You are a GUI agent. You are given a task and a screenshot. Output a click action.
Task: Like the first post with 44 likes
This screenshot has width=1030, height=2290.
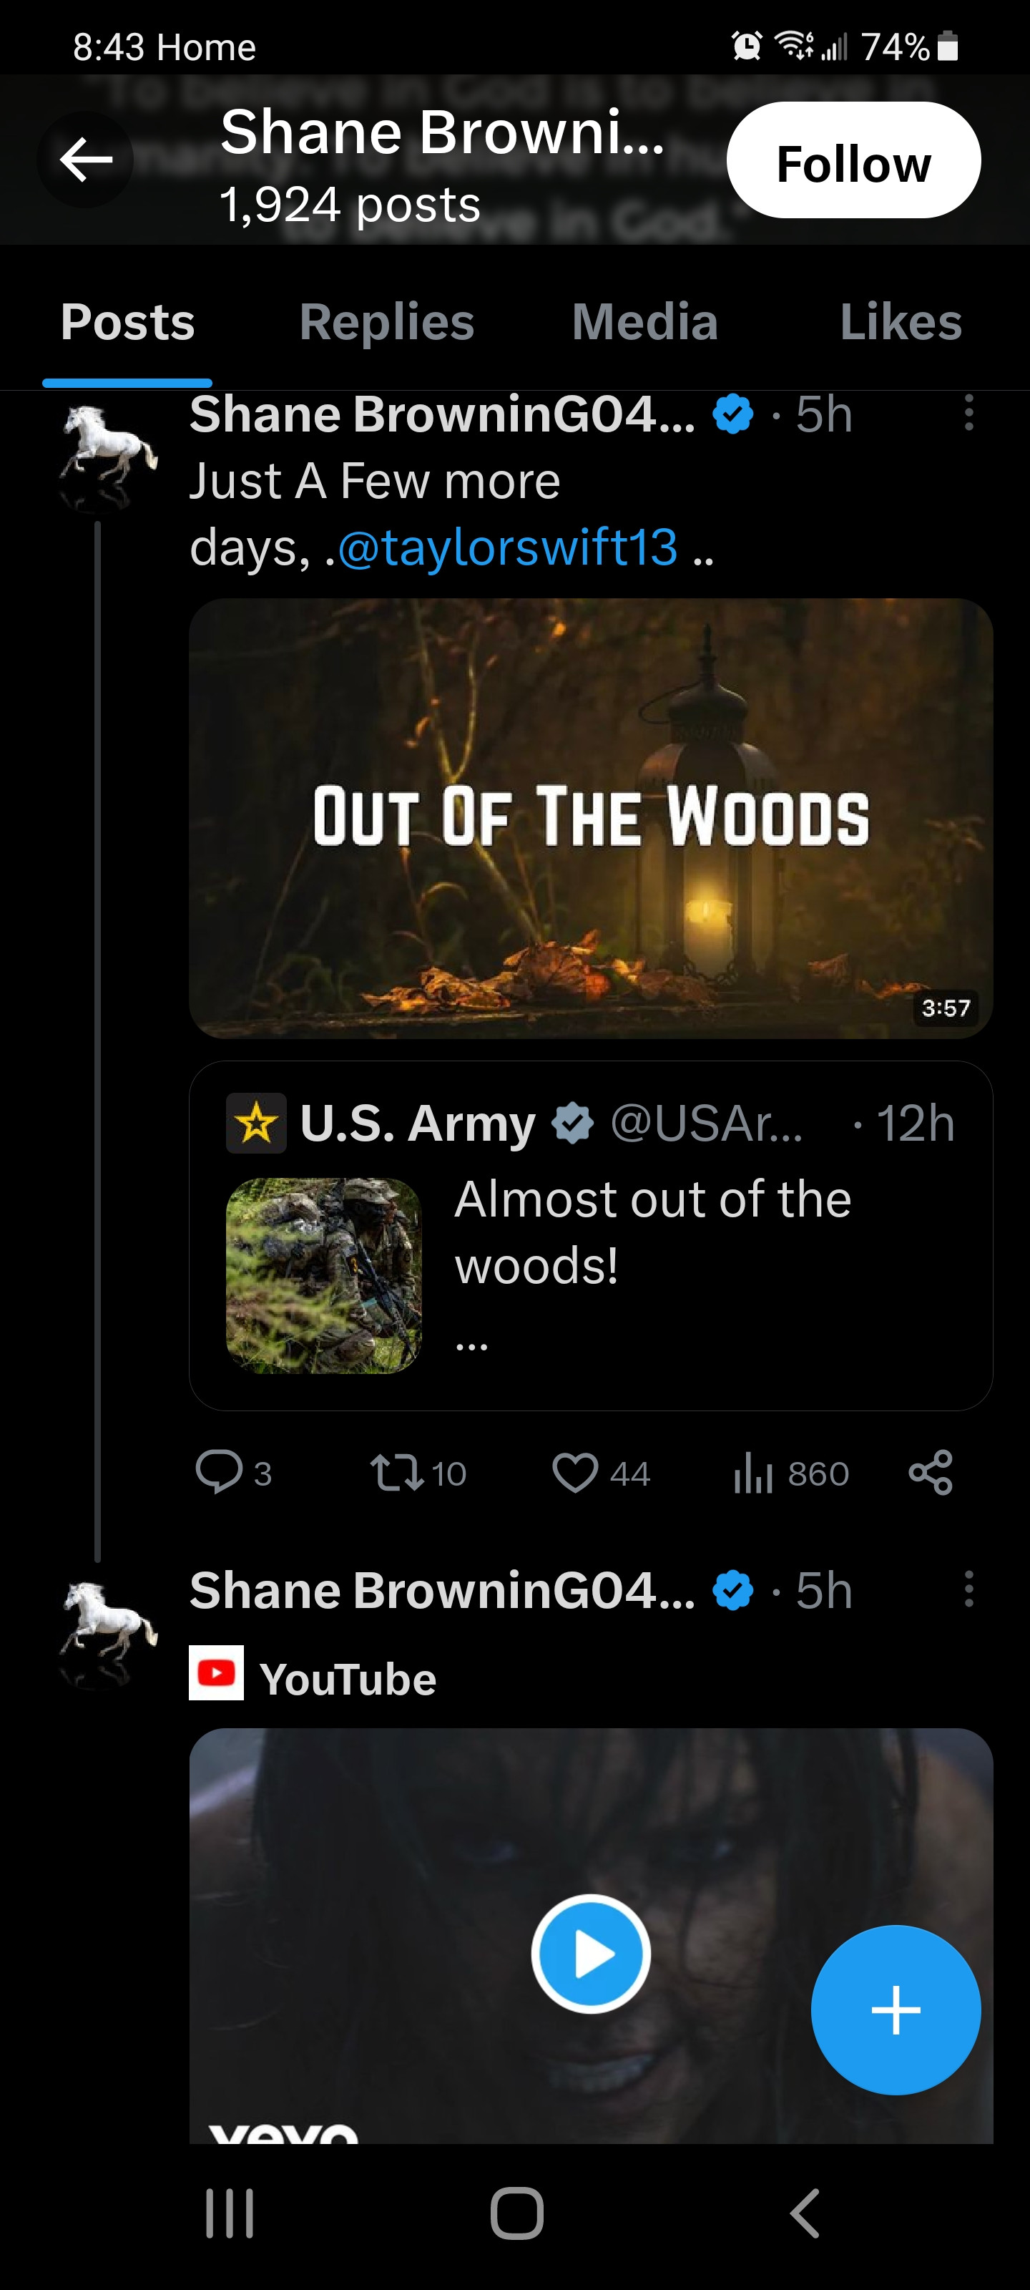pos(575,1472)
